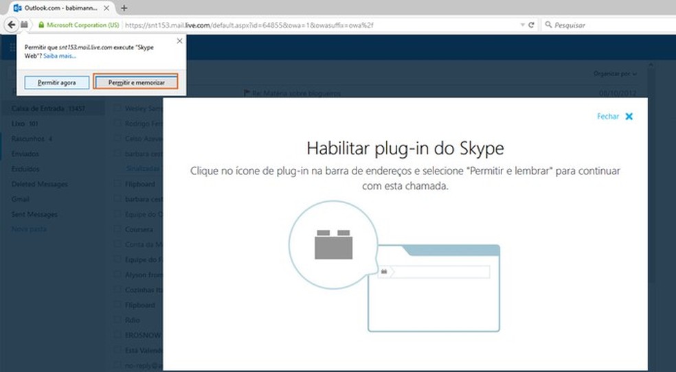This screenshot has height=372, width=676.
Task: Click the Microsoft Corporation (US) identity label
Action: tap(82, 25)
